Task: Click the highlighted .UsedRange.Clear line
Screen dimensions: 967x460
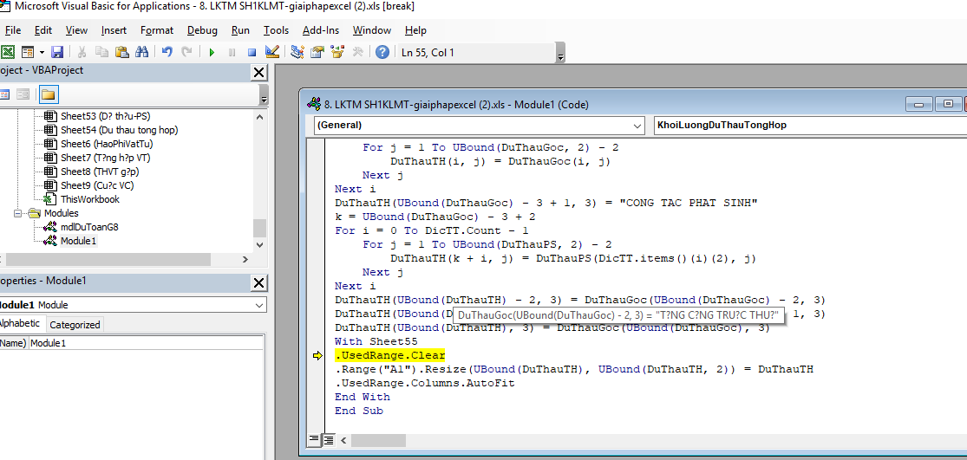Action: point(389,356)
